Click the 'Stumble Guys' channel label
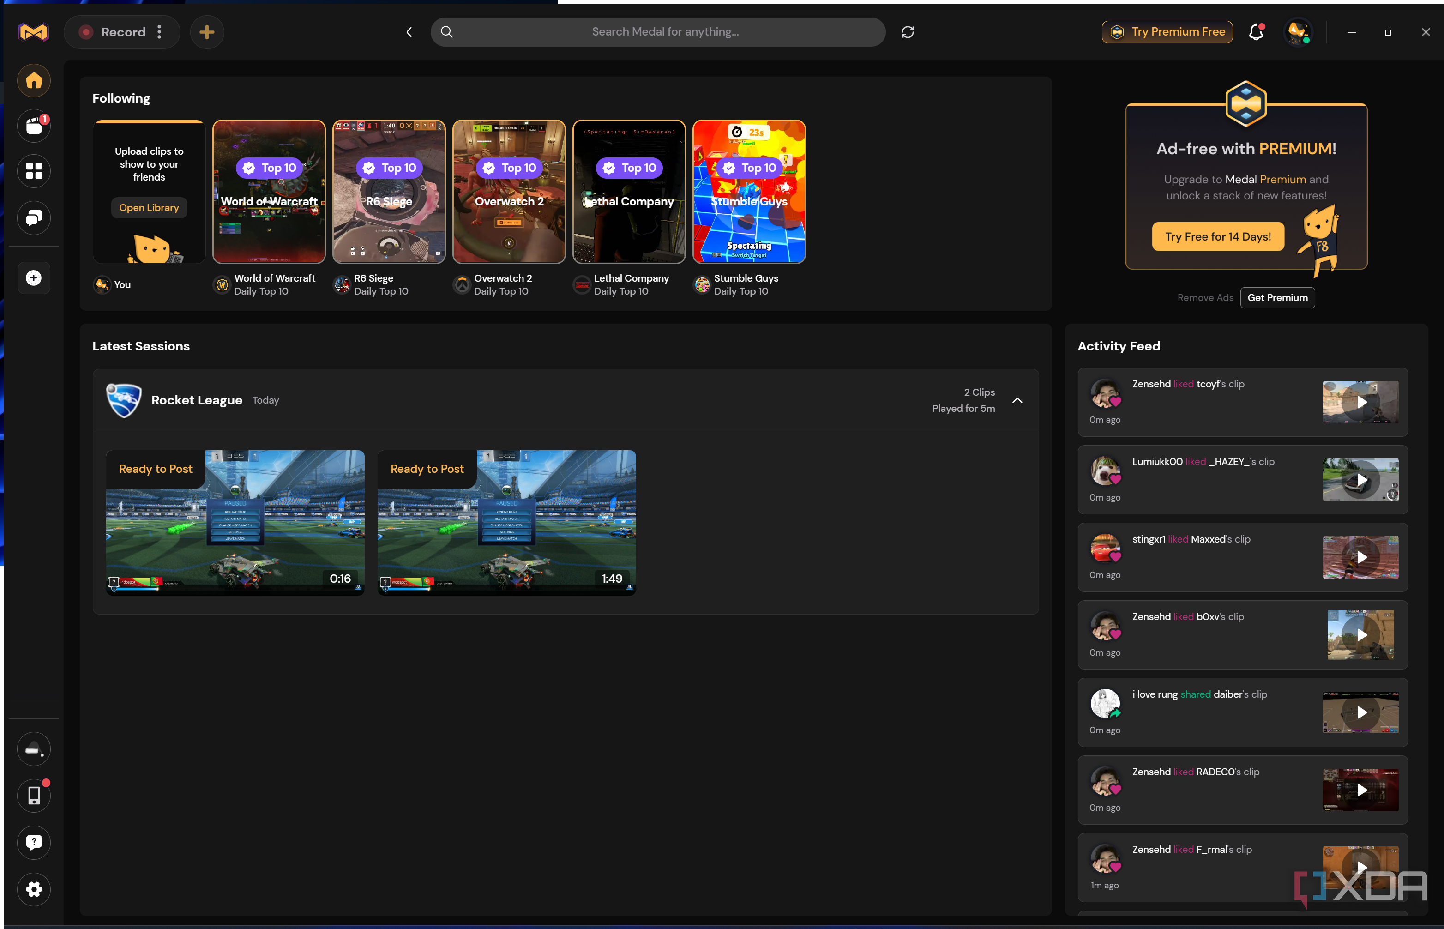 (x=746, y=279)
